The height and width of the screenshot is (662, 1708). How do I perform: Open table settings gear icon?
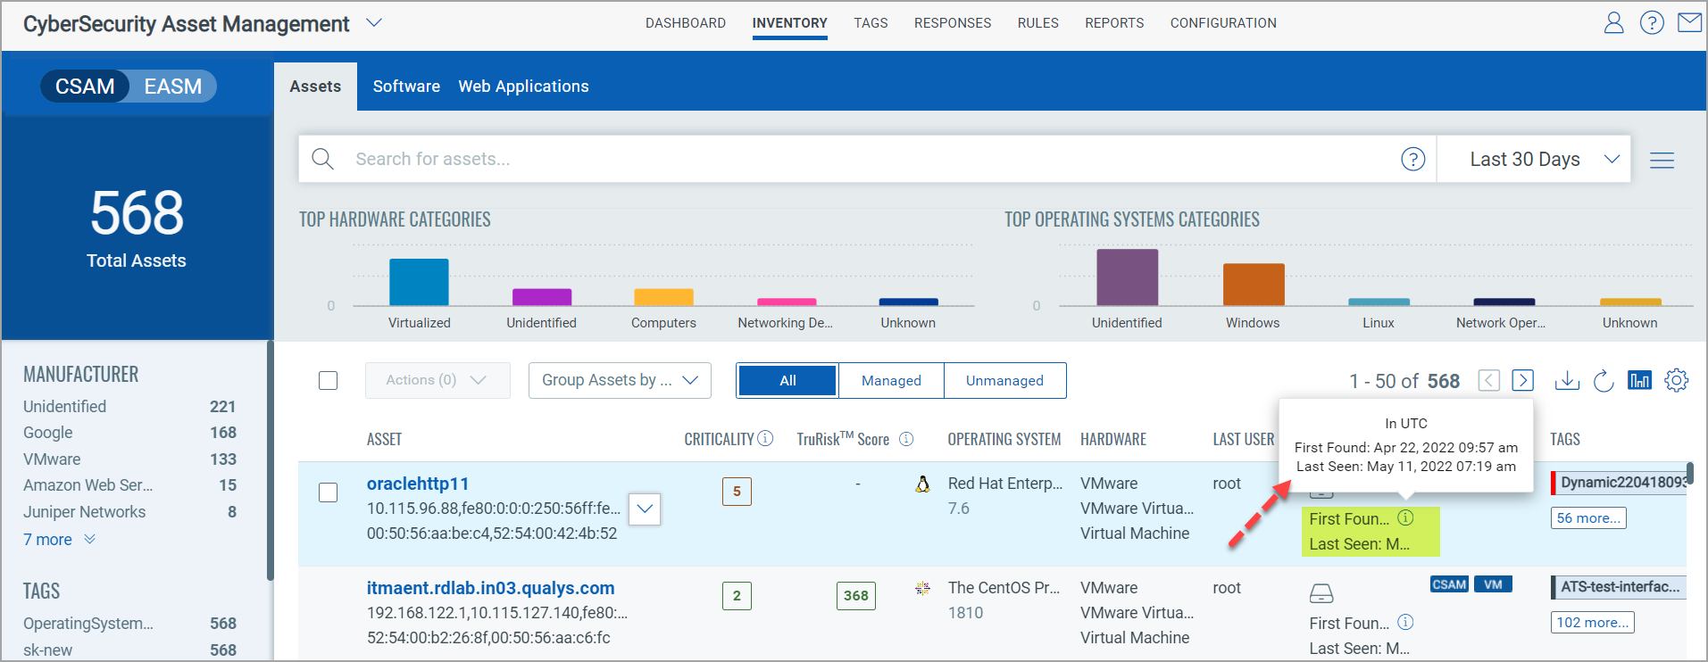click(x=1676, y=381)
